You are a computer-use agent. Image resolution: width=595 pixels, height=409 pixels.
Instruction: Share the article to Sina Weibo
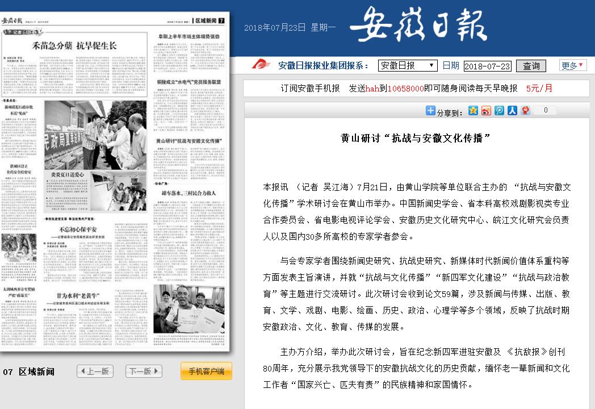486,111
